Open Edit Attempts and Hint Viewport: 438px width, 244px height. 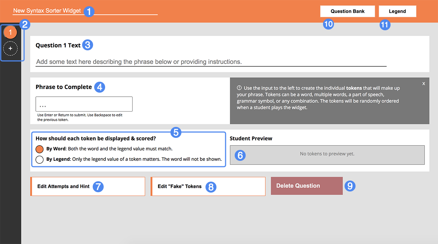tap(88, 186)
